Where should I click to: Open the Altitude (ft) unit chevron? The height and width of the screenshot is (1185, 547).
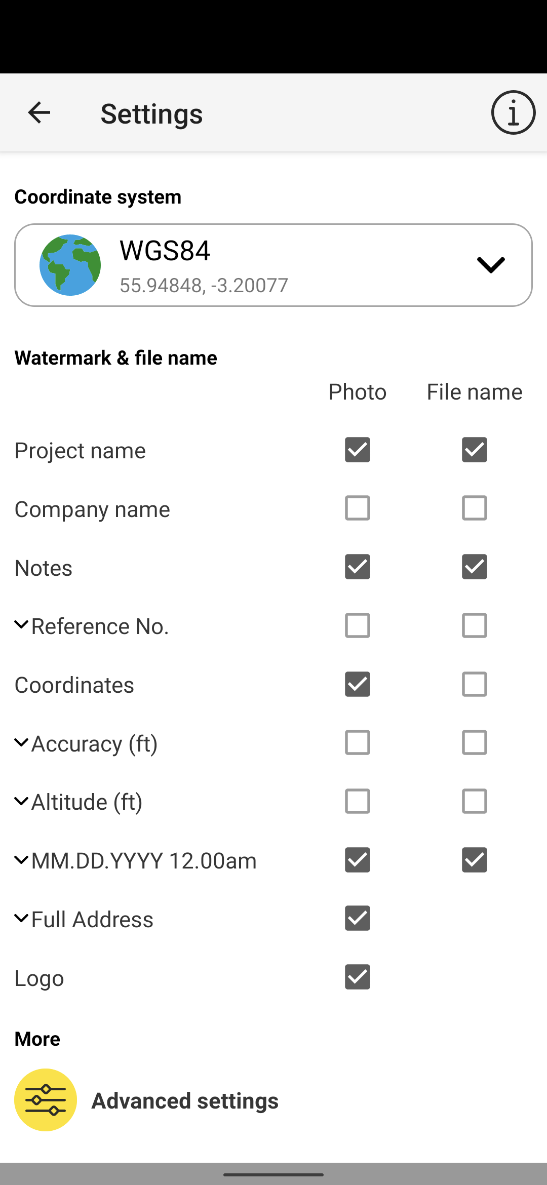click(21, 801)
